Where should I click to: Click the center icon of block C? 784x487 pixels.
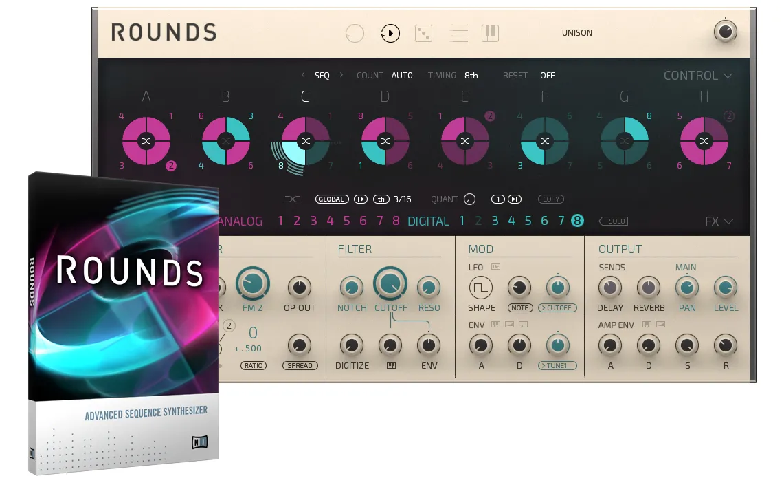point(306,141)
